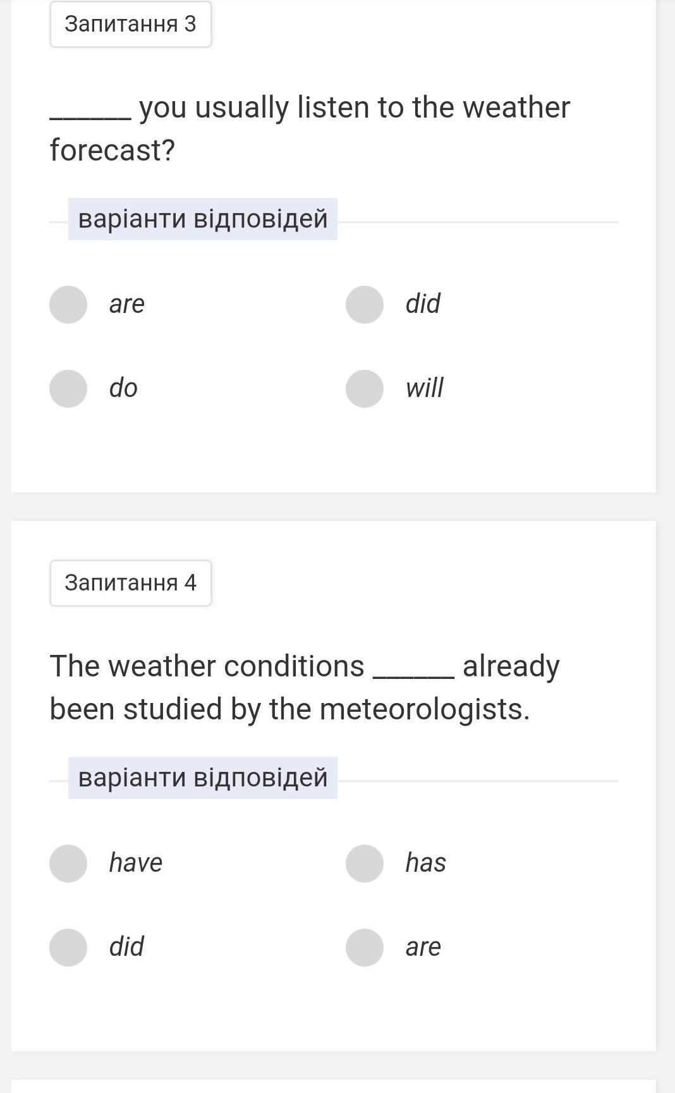675x1093 pixels.
Task: Pick the "are" option in question 4
Action: 365,948
